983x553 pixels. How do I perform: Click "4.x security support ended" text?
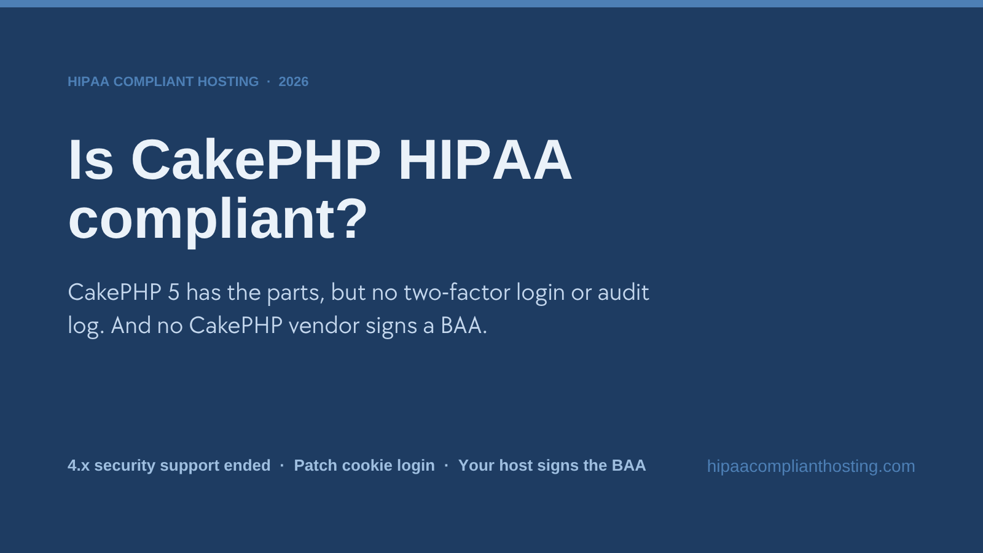pyautogui.click(x=169, y=465)
